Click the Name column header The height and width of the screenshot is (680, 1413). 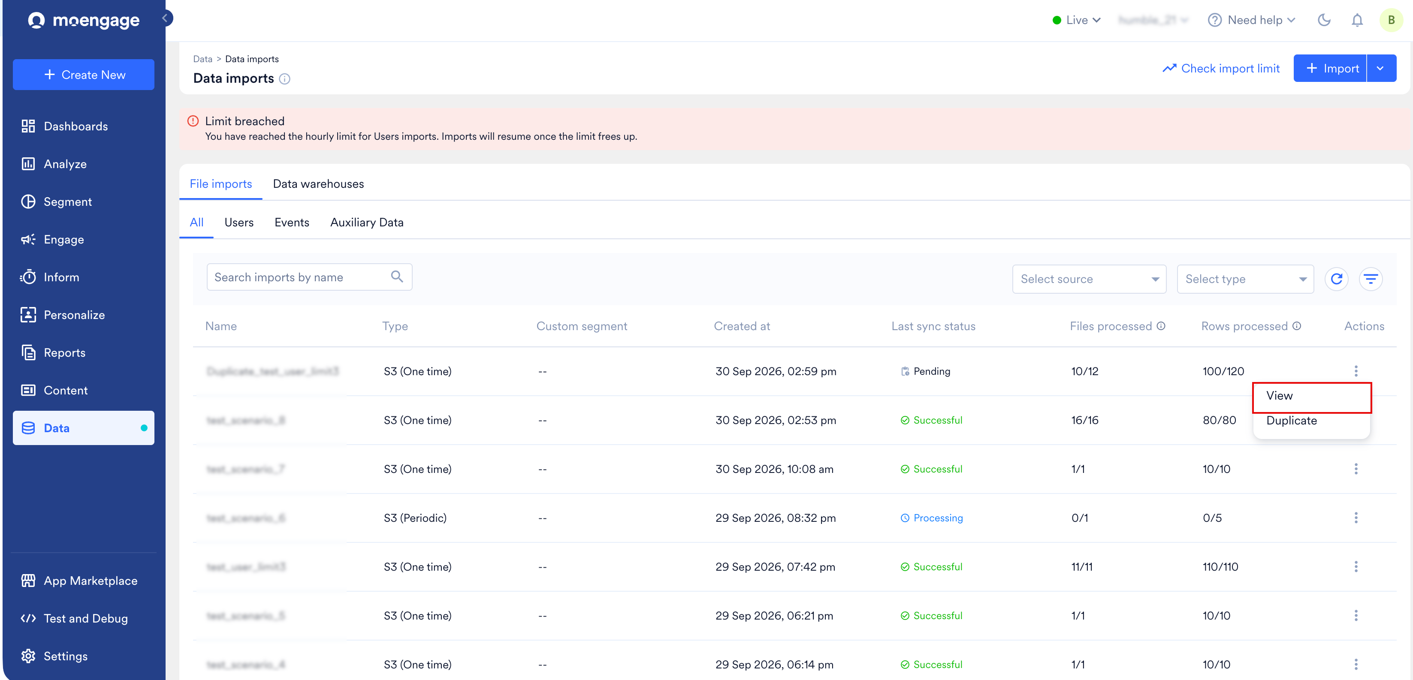(x=221, y=326)
